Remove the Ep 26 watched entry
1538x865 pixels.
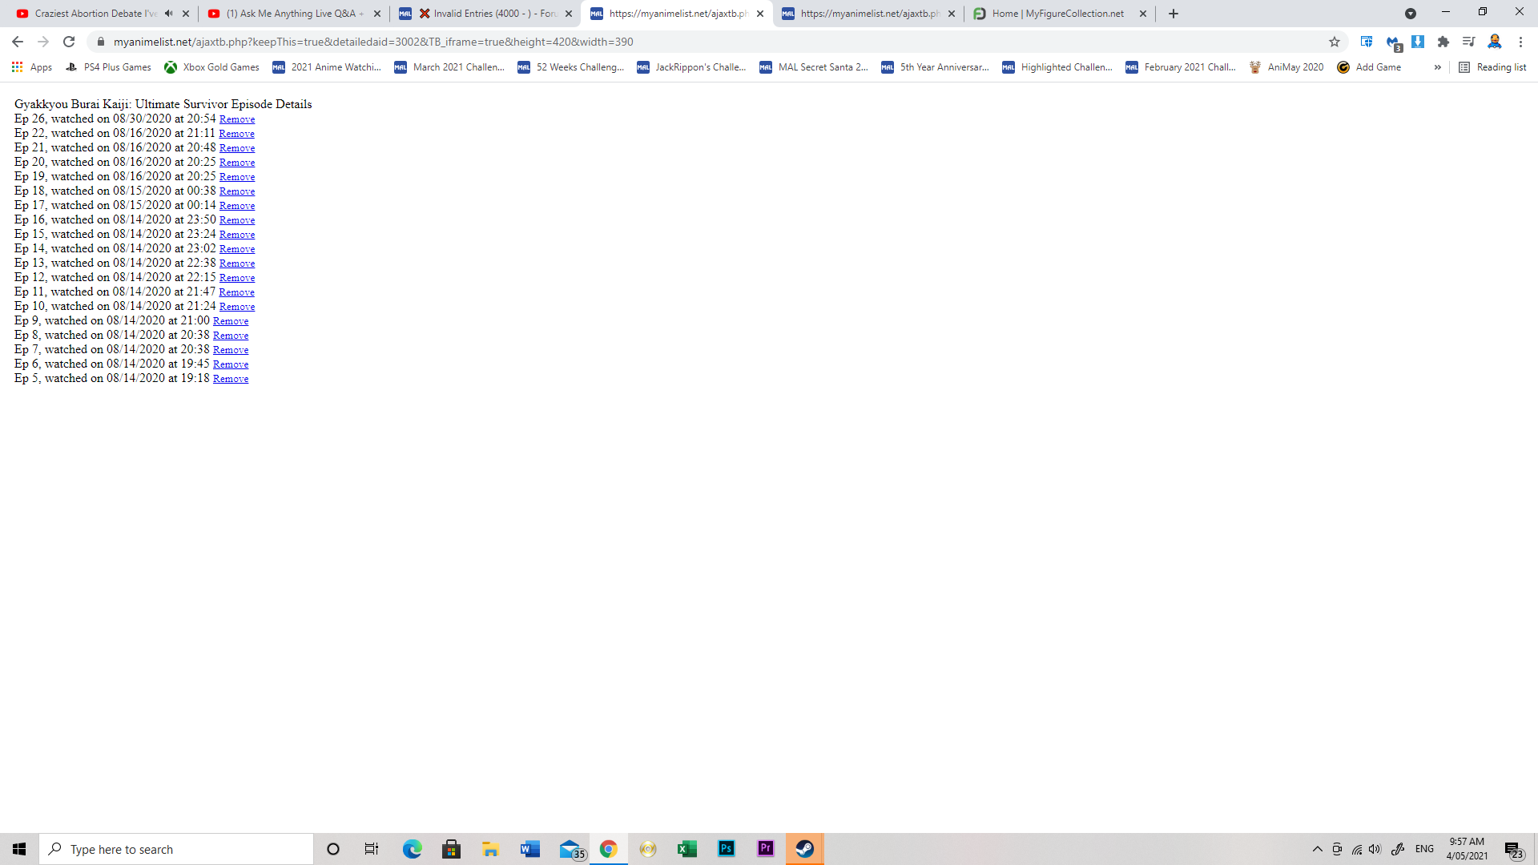[237, 119]
